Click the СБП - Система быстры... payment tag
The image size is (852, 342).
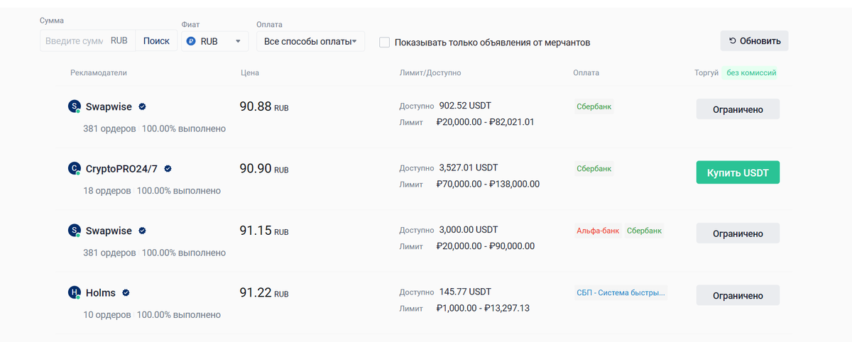click(x=621, y=292)
